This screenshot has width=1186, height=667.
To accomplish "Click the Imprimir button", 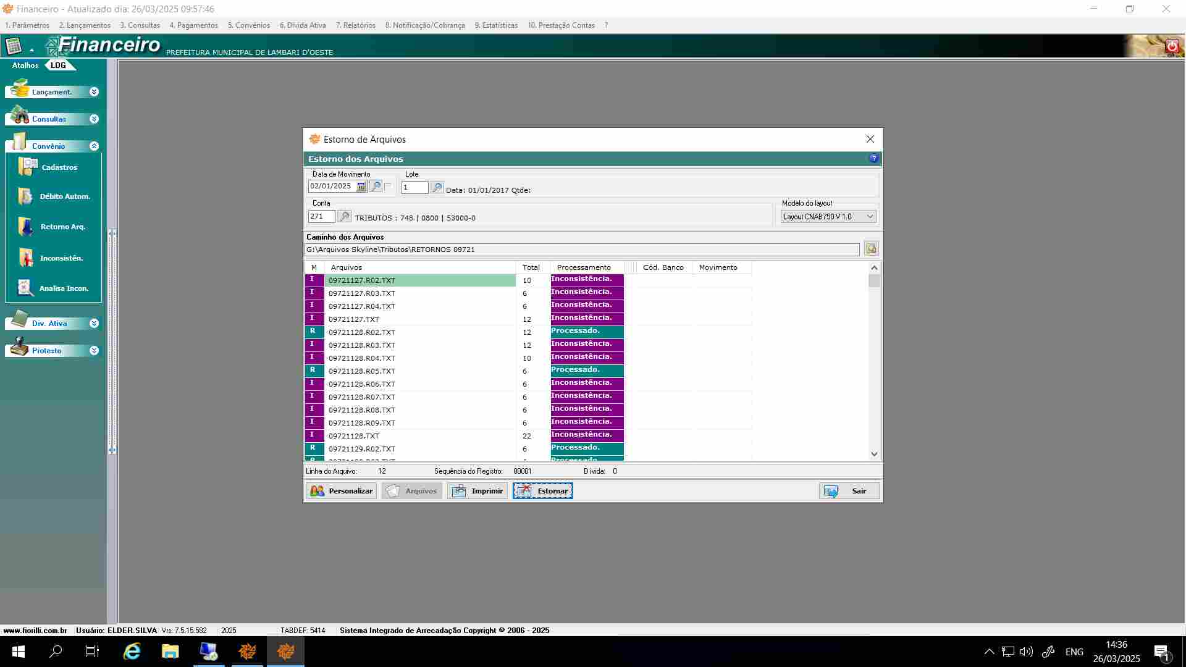I will pyautogui.click(x=477, y=491).
